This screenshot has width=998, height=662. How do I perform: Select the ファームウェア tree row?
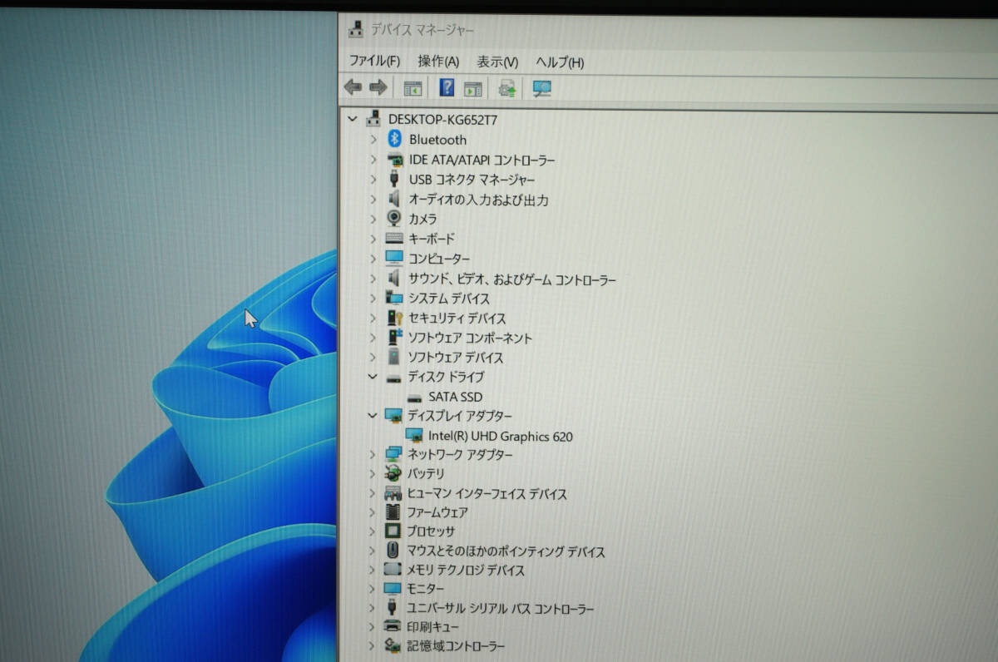click(x=437, y=512)
